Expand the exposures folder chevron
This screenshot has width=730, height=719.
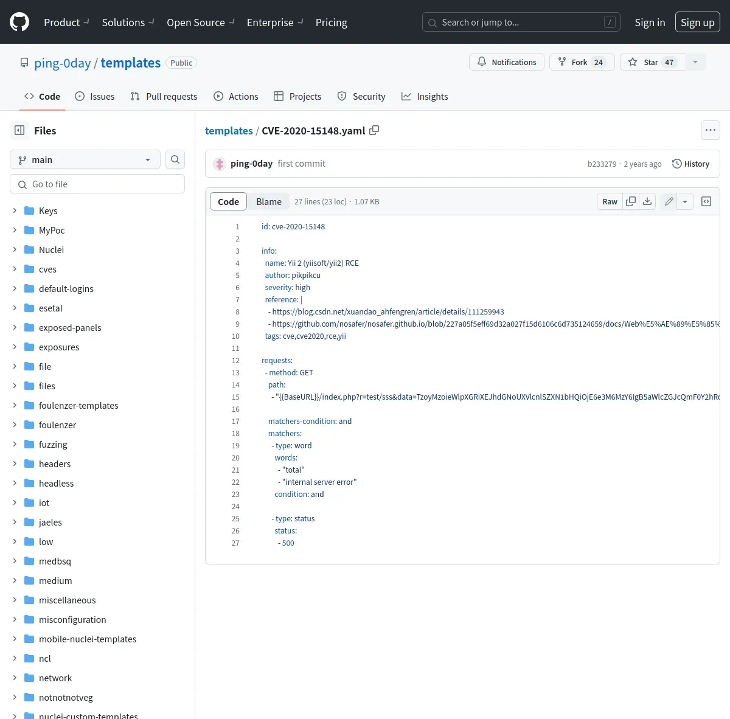pyautogui.click(x=15, y=347)
